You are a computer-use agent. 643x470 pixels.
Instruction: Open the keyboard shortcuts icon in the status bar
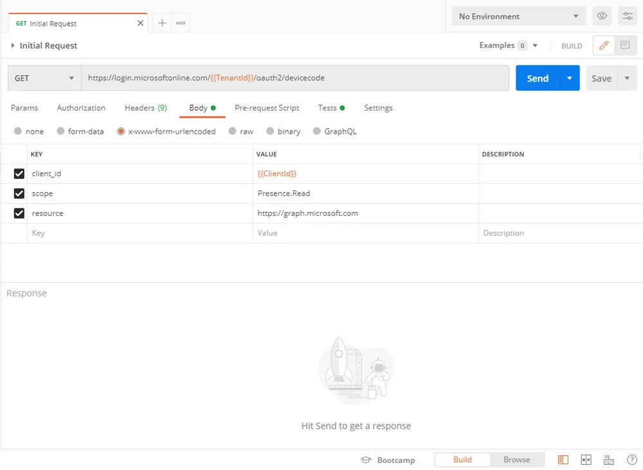(x=608, y=460)
